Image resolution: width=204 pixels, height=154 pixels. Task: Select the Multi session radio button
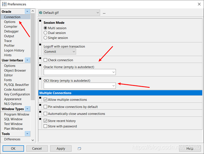45,28
